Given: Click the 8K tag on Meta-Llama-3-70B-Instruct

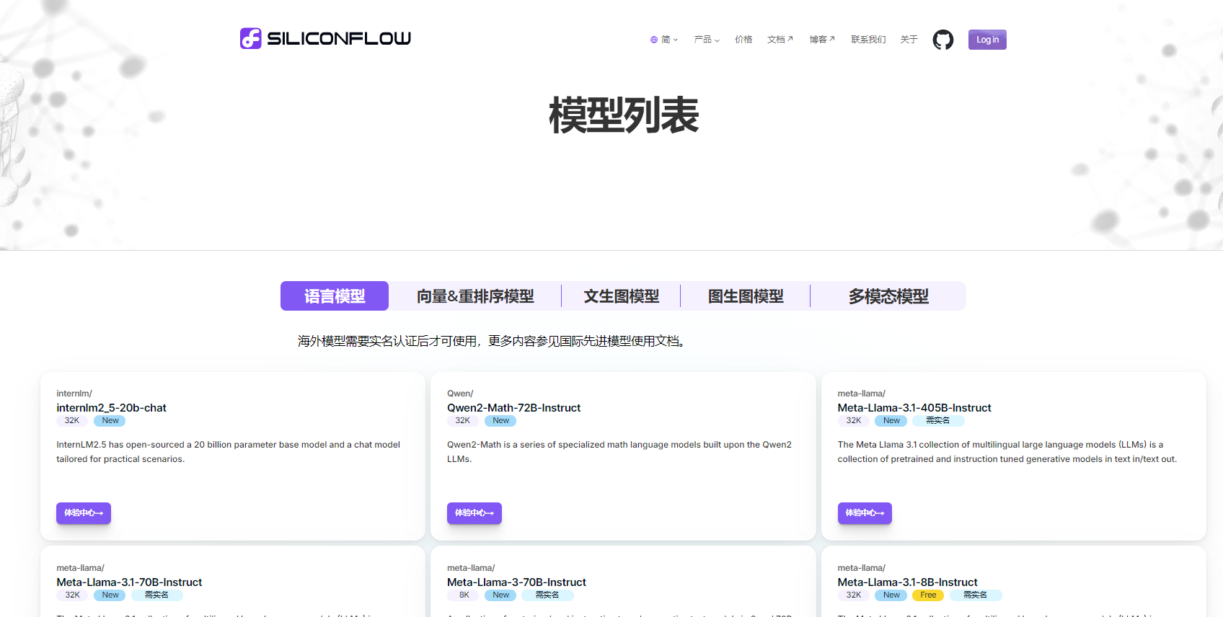Looking at the screenshot, I should pyautogui.click(x=464, y=595).
